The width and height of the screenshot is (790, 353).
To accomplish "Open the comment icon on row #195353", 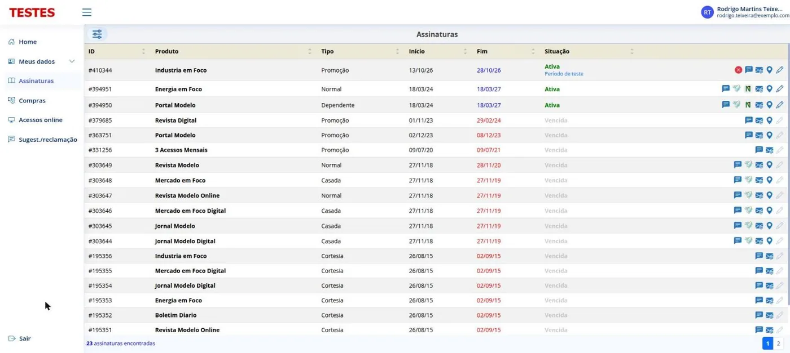I will 759,300.
